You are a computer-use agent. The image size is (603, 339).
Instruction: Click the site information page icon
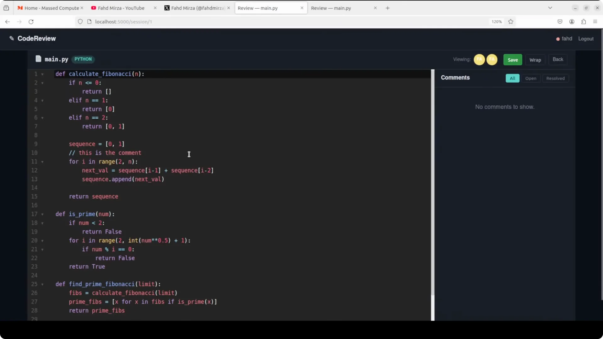click(x=89, y=22)
